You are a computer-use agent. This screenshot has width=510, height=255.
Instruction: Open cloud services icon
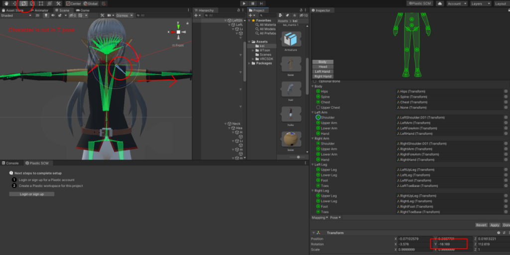pos(440,3)
